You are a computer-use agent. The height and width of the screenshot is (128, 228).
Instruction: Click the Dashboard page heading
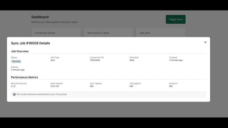(40, 17)
